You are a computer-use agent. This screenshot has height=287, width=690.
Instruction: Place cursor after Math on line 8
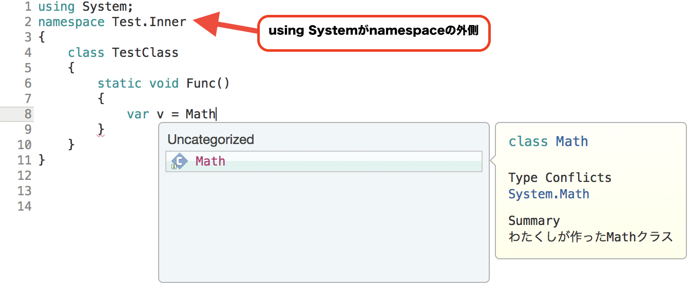click(x=216, y=114)
